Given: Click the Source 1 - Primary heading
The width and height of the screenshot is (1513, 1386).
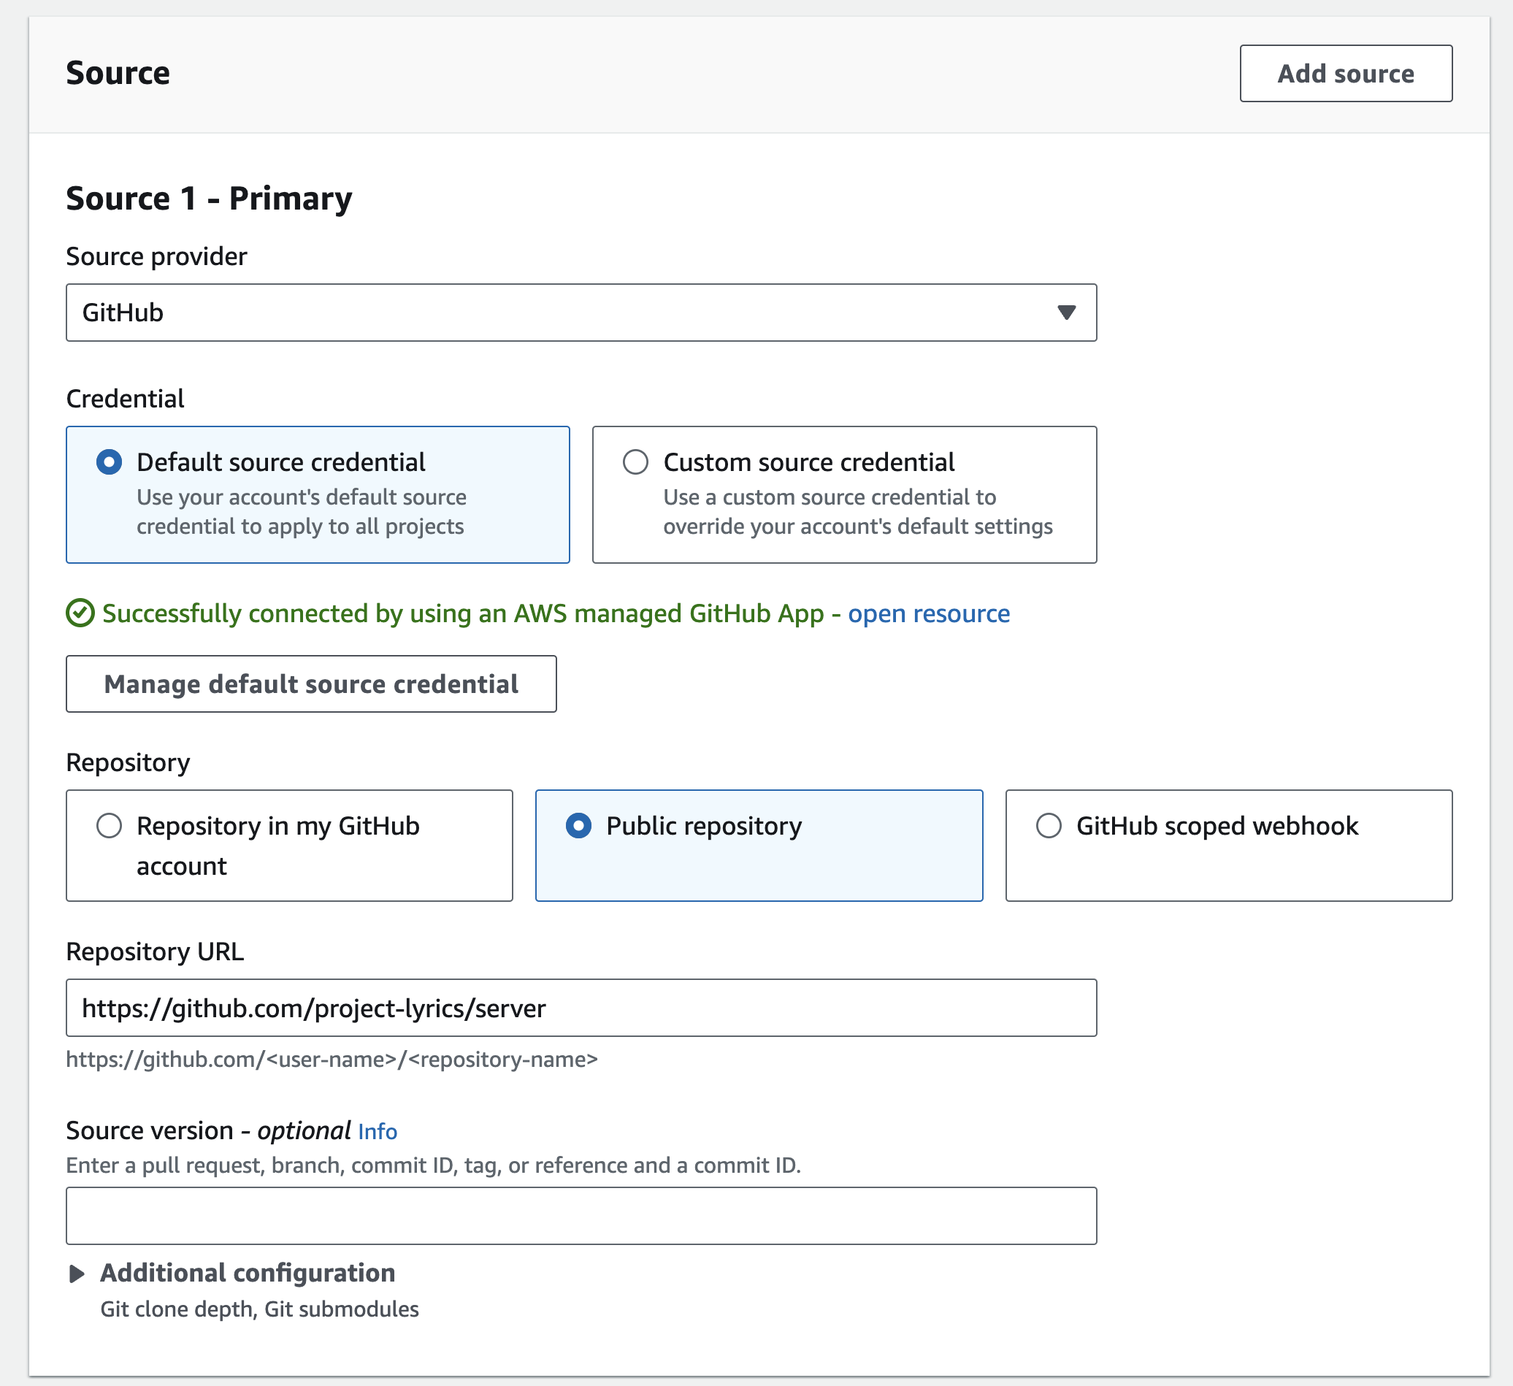Looking at the screenshot, I should pos(209,199).
